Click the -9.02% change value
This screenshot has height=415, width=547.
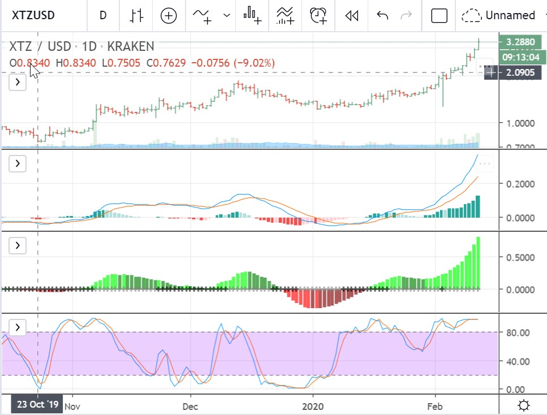pos(255,63)
